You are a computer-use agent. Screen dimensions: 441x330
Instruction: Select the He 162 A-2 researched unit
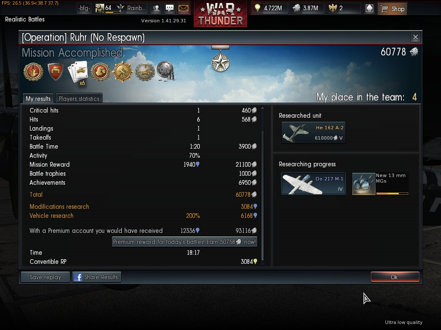[x=314, y=132]
